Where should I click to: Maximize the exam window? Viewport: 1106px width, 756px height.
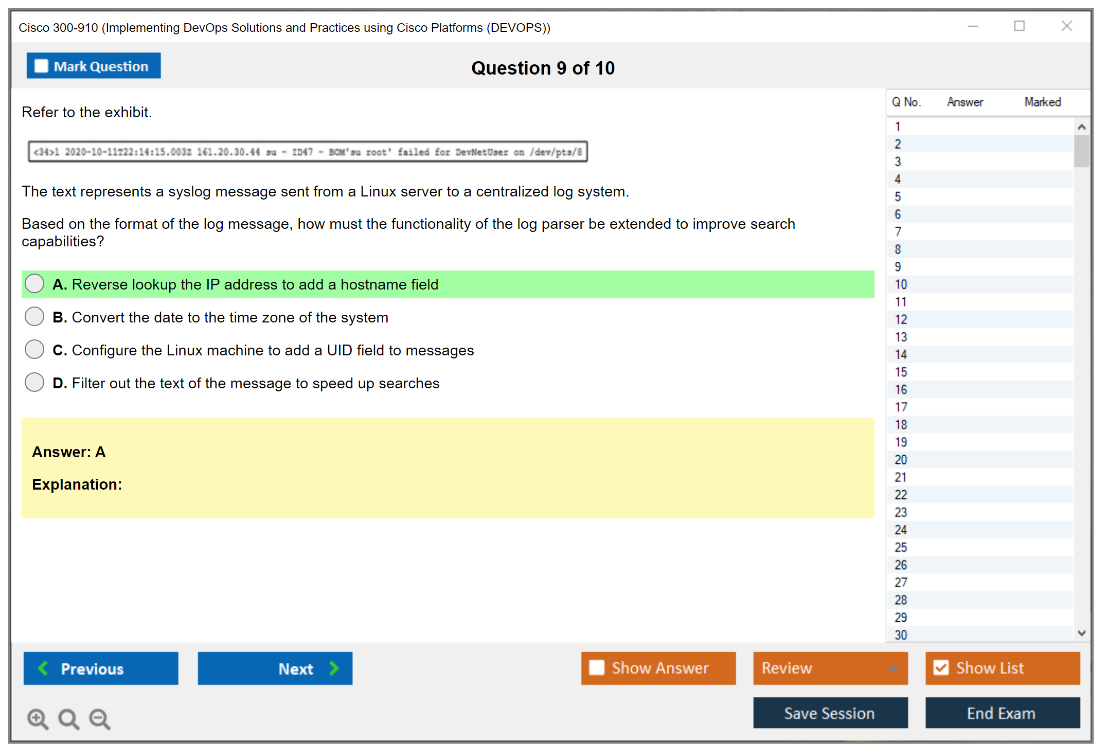pos(1019,26)
